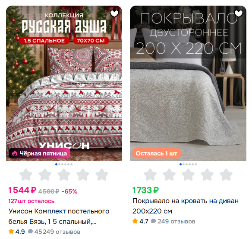Click the third rating star under Унисон bedding
252x239 pixels.
coord(64,174)
